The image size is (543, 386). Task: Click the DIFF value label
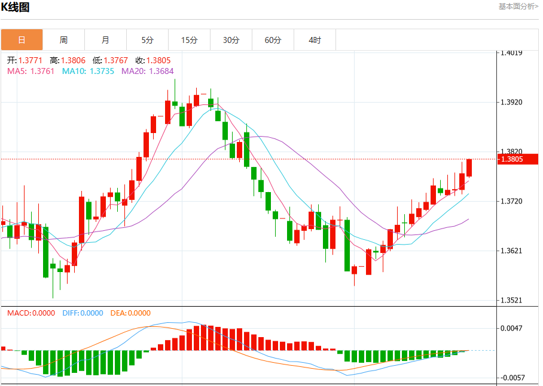coord(83,313)
